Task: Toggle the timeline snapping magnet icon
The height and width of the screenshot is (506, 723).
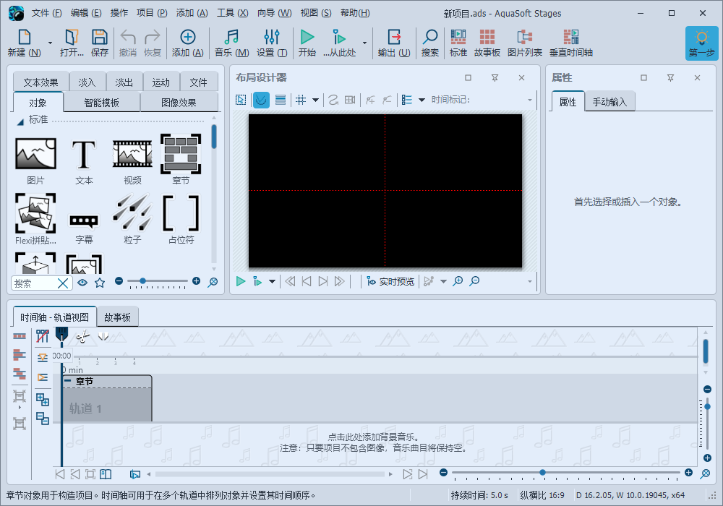Action: pyautogui.click(x=103, y=336)
